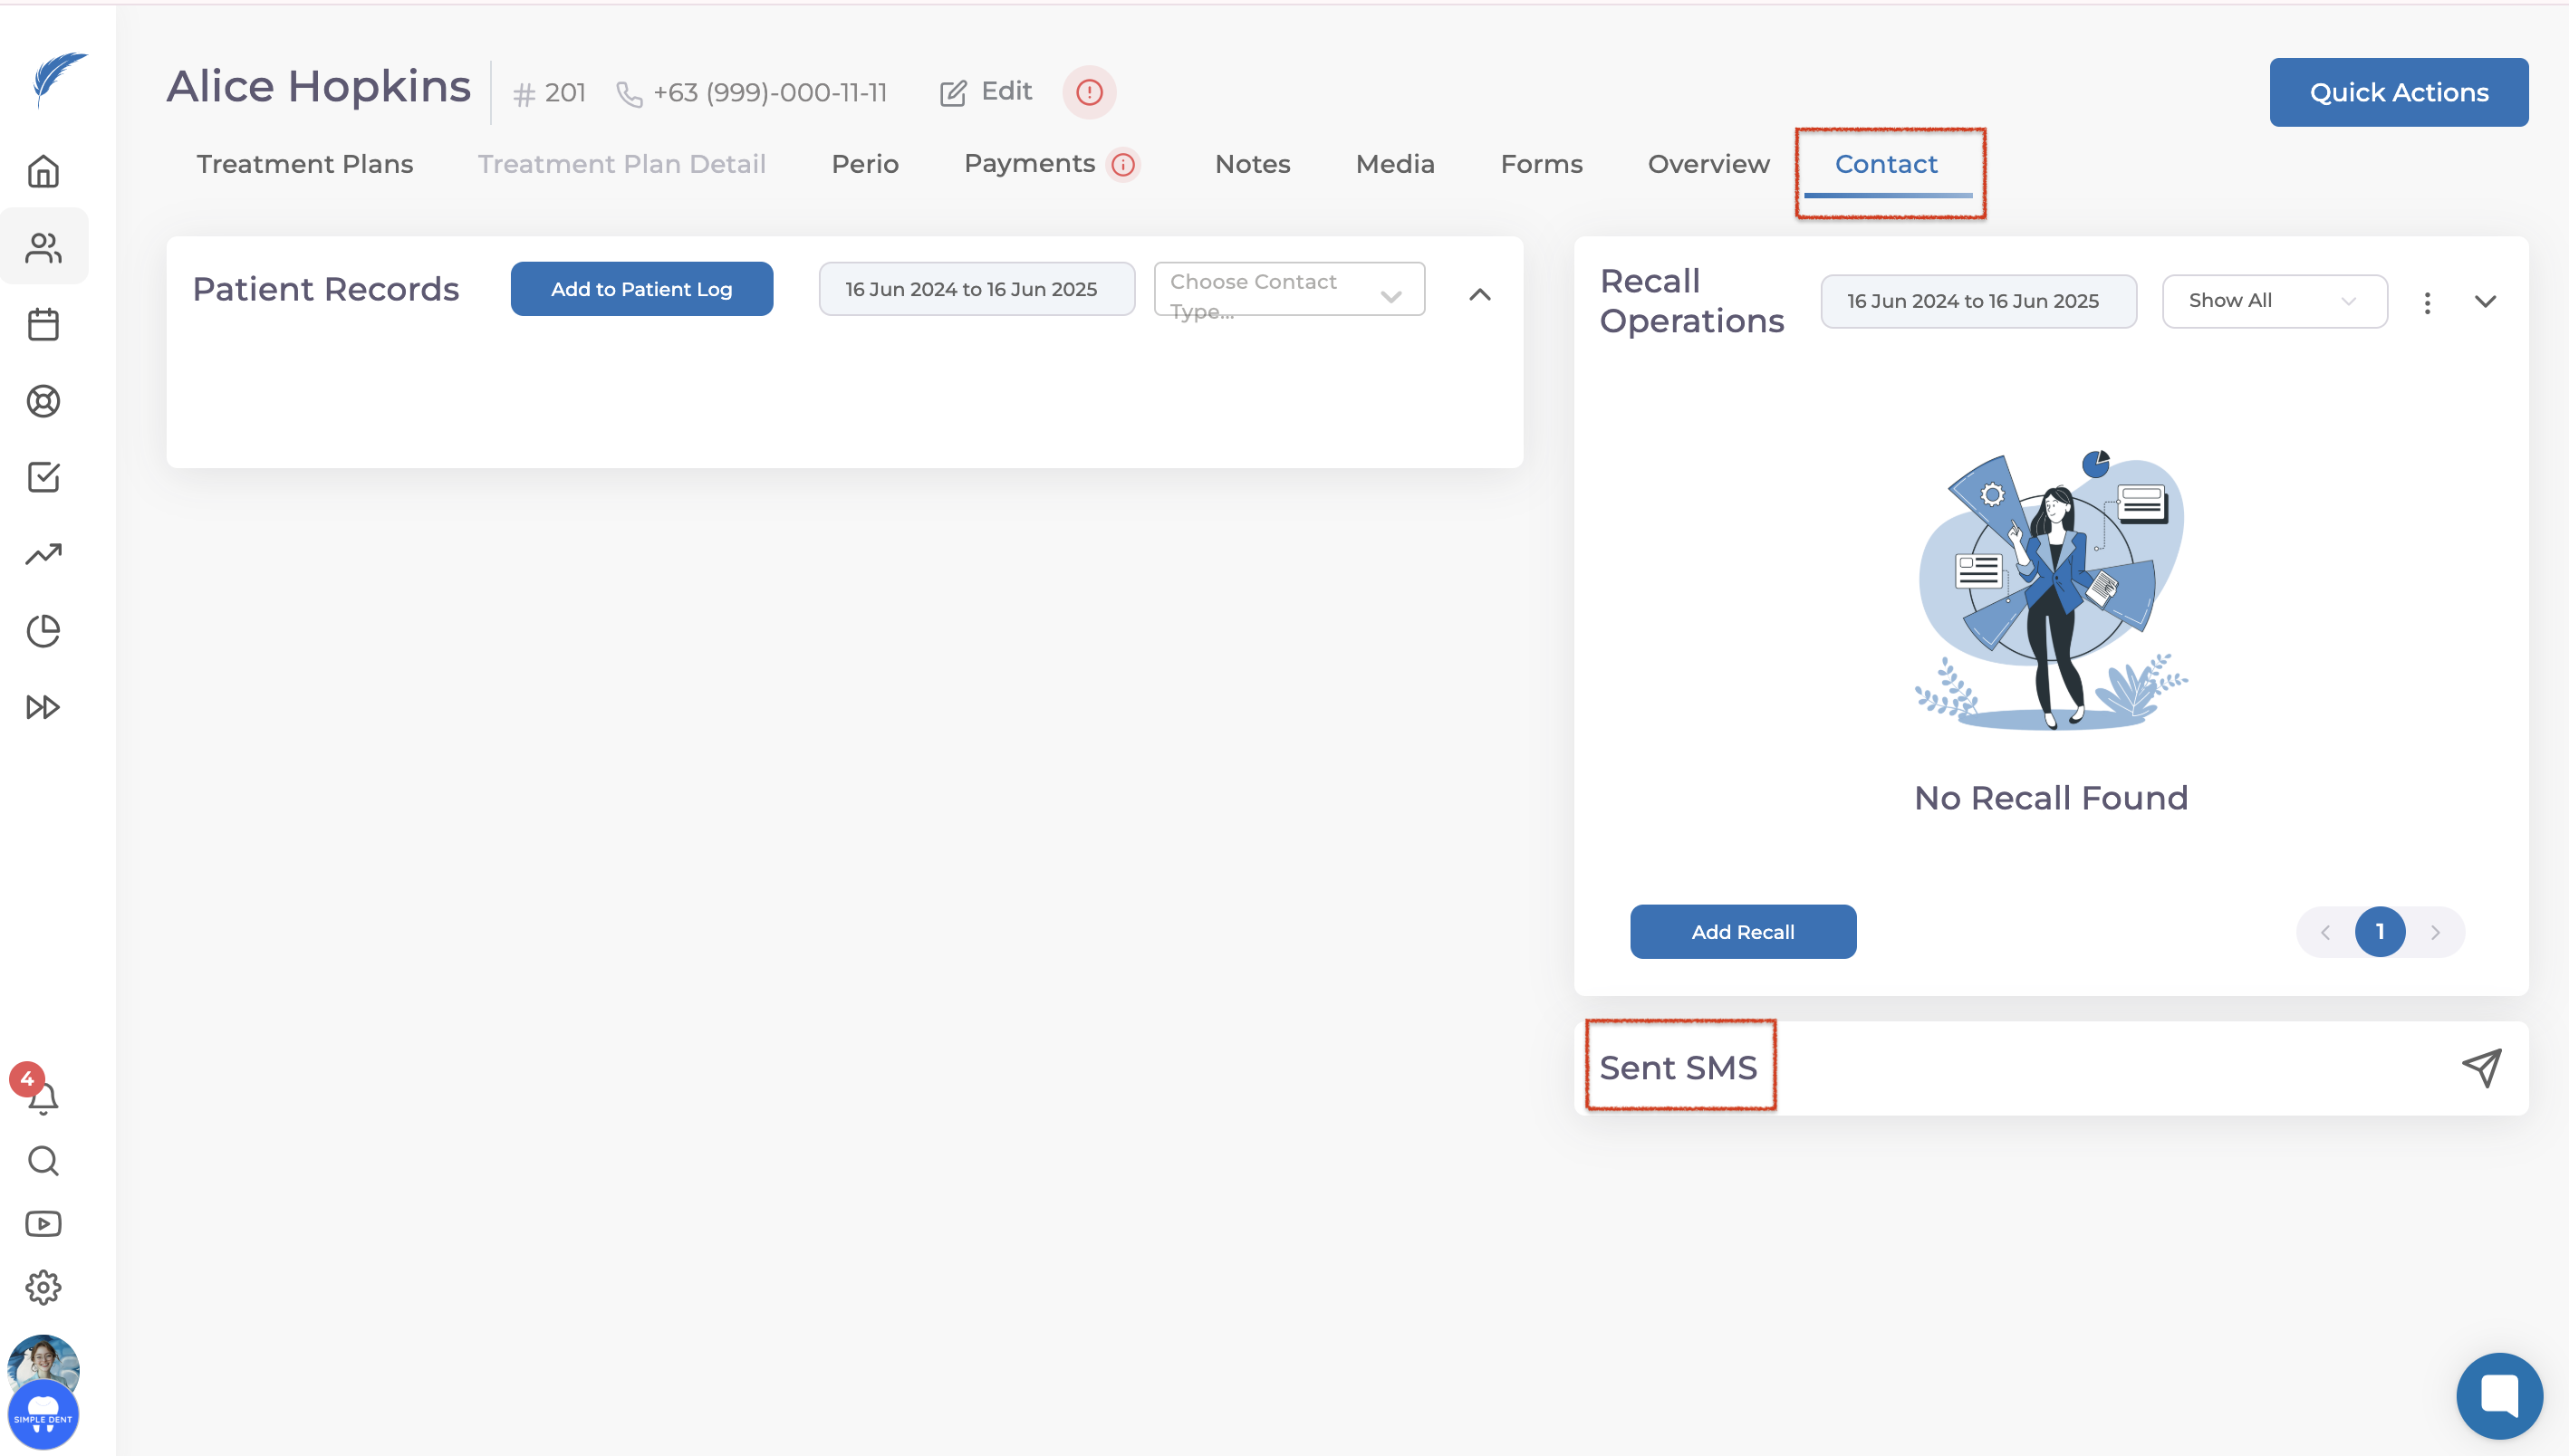The width and height of the screenshot is (2569, 1456).
Task: Click the Add to Patient Log button
Action: 641,289
